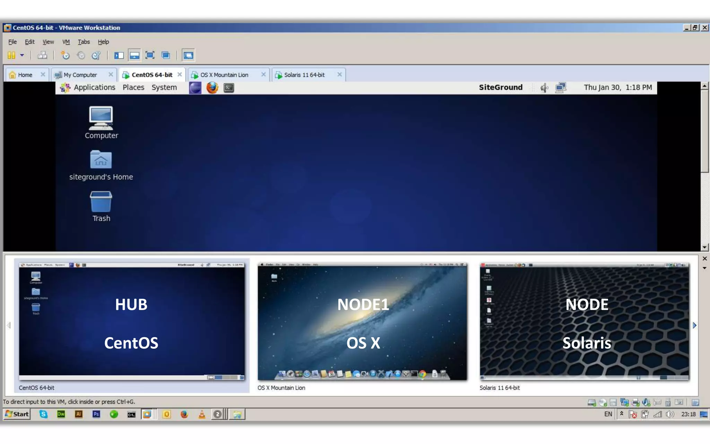Revert VM to previous snapshot icon
Image resolution: width=710 pixels, height=444 pixels.
pos(81,55)
